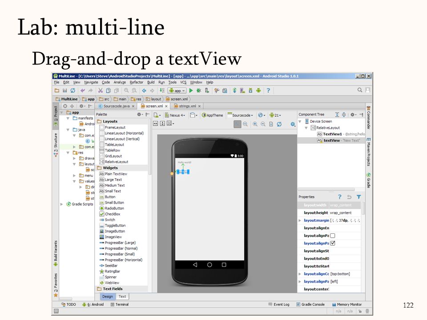This screenshot has width=427, height=320.
Task: Click the Undo toolbar arrow
Action: pos(83,91)
